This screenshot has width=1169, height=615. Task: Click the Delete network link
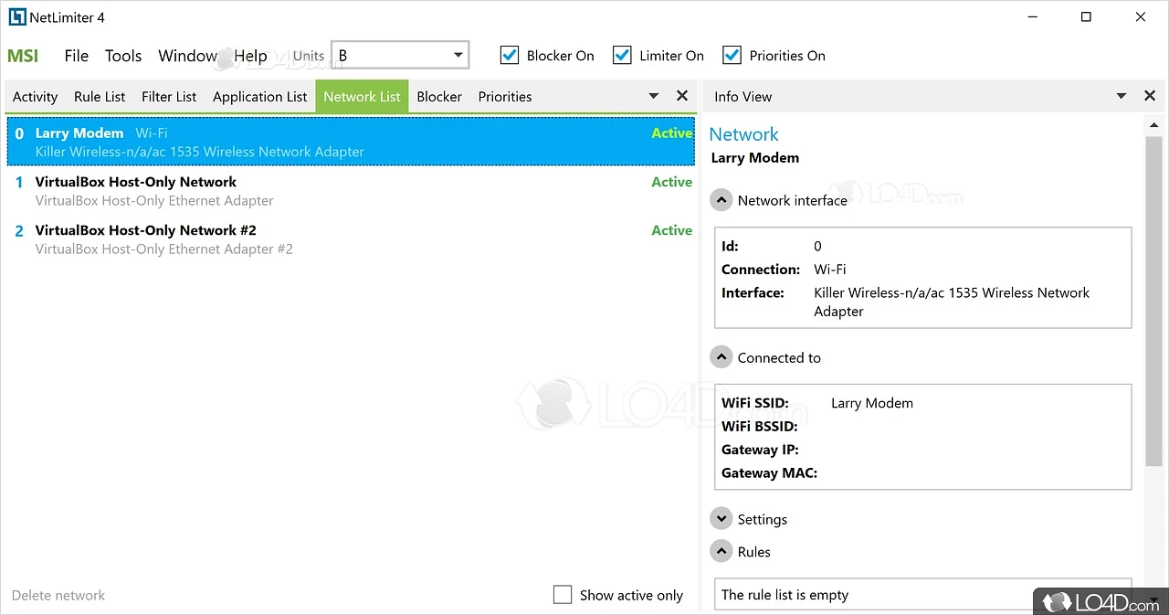coord(58,596)
